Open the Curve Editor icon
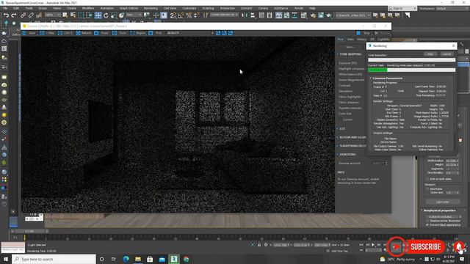This screenshot has width=470, height=264. point(286,15)
